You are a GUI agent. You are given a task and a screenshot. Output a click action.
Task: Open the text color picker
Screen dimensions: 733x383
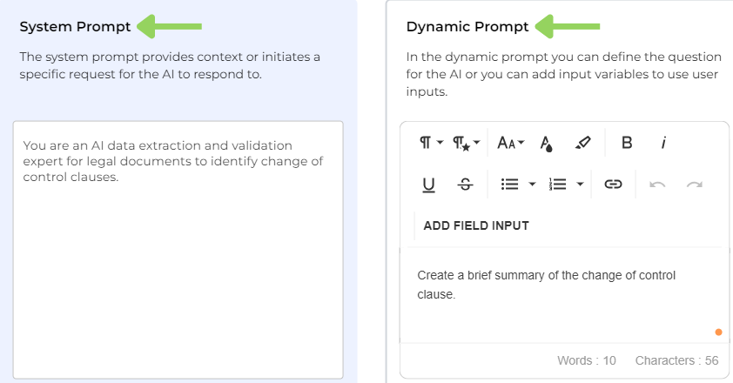pyautogui.click(x=547, y=143)
